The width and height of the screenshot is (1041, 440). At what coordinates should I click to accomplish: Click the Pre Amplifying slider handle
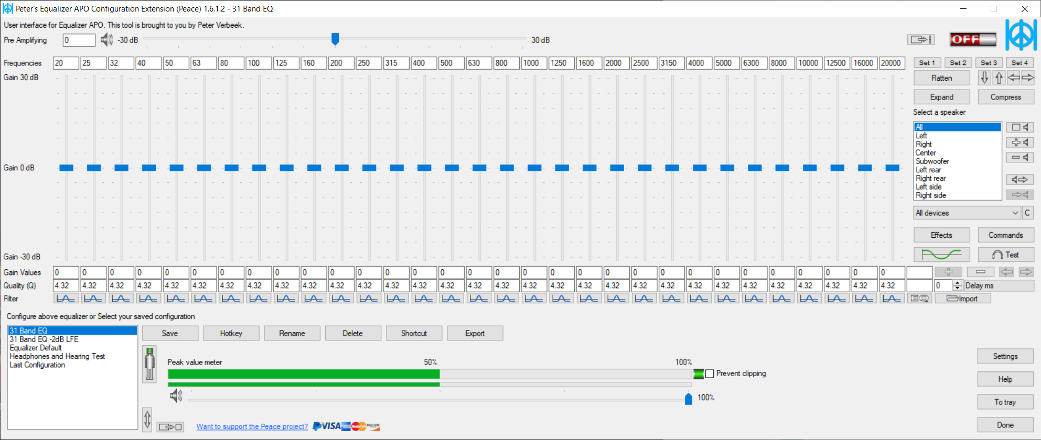point(335,39)
